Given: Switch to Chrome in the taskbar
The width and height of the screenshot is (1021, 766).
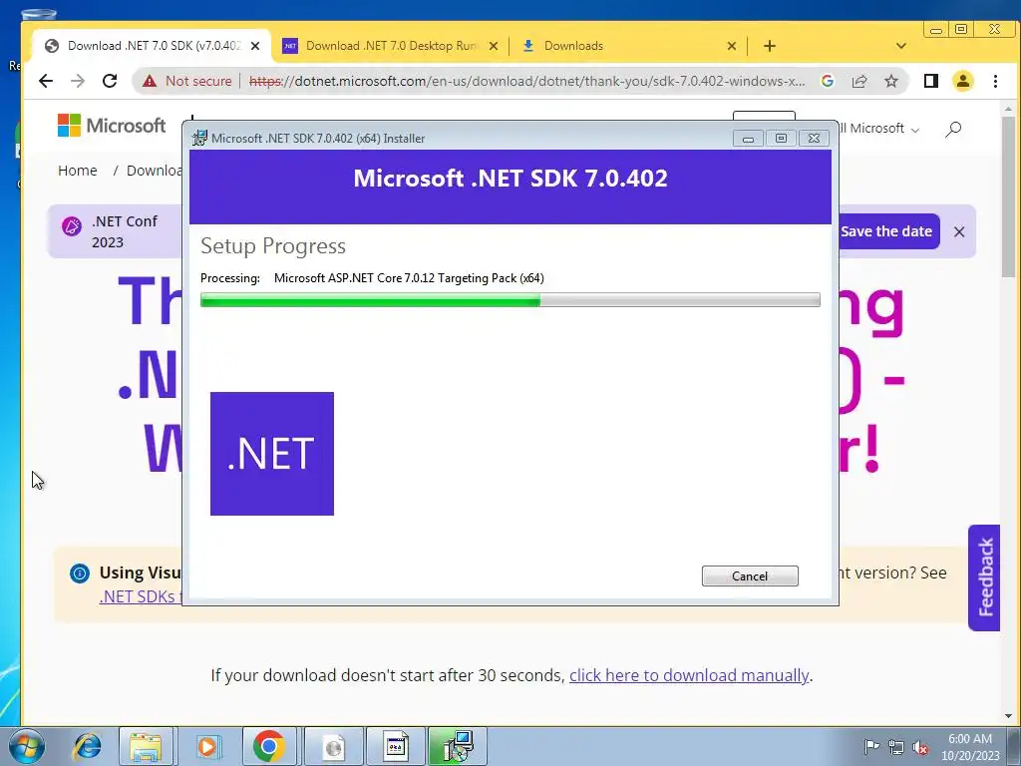Looking at the screenshot, I should 269,746.
